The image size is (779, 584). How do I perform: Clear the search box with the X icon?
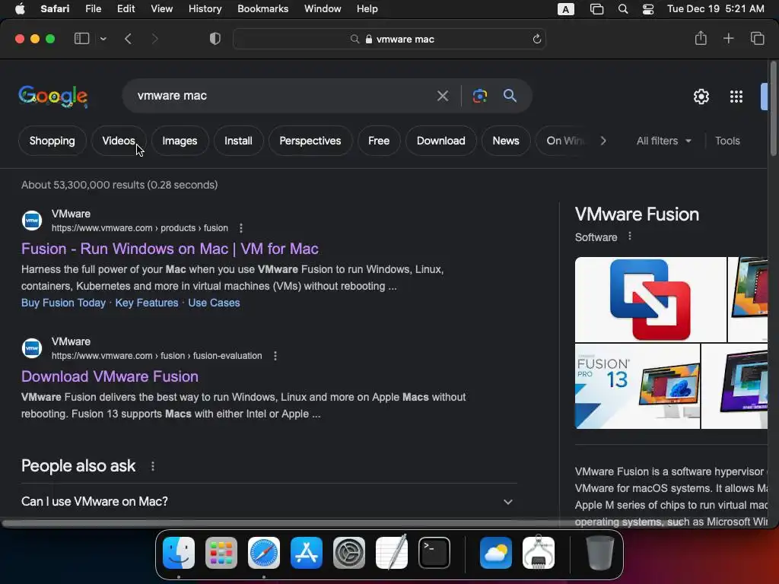pyautogui.click(x=442, y=96)
